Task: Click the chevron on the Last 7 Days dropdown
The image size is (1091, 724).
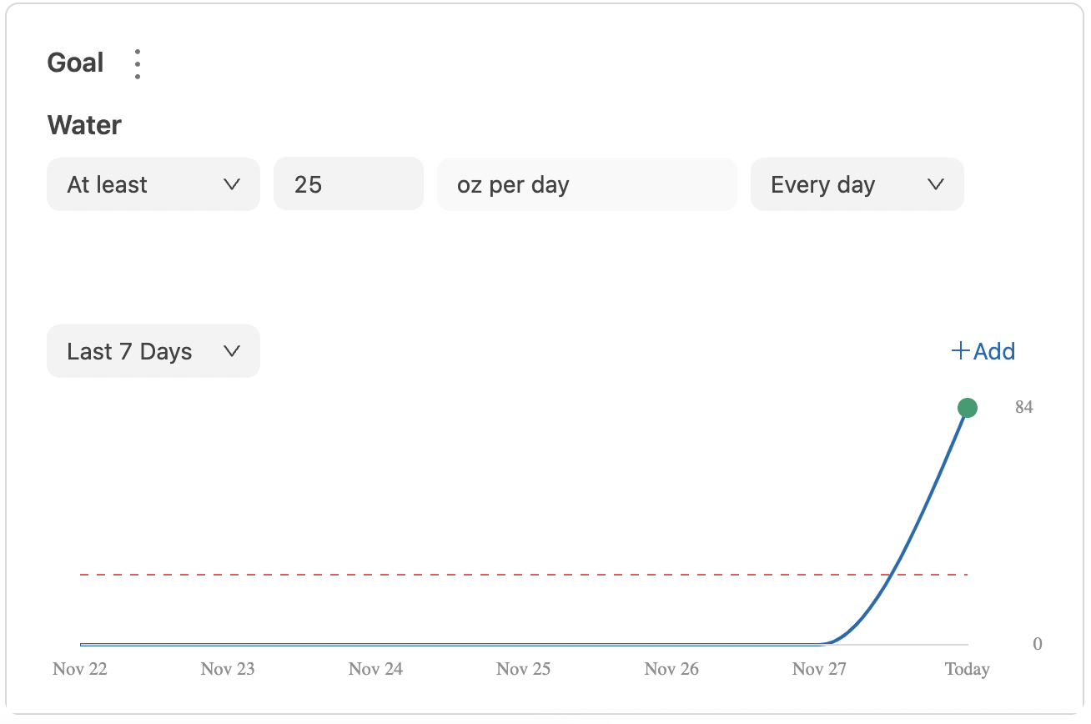Action: point(232,351)
